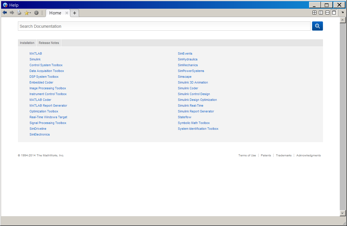Click the Help window title icon

5,5
